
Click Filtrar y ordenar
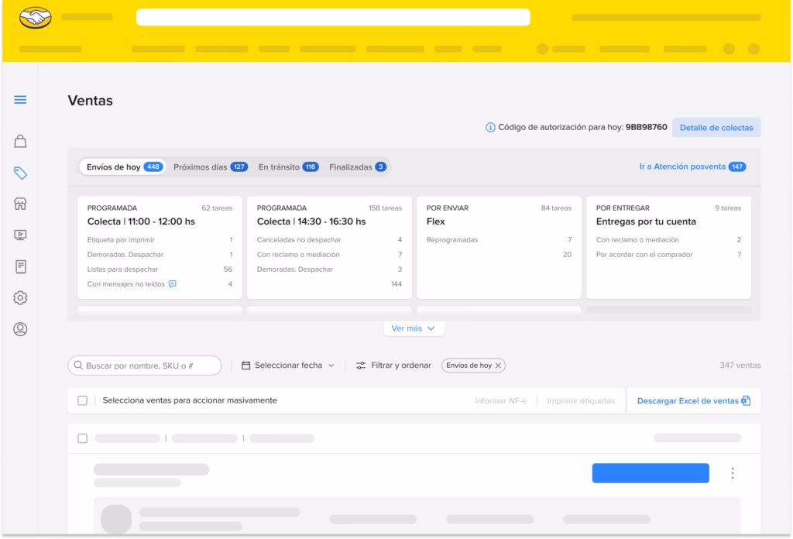(393, 366)
